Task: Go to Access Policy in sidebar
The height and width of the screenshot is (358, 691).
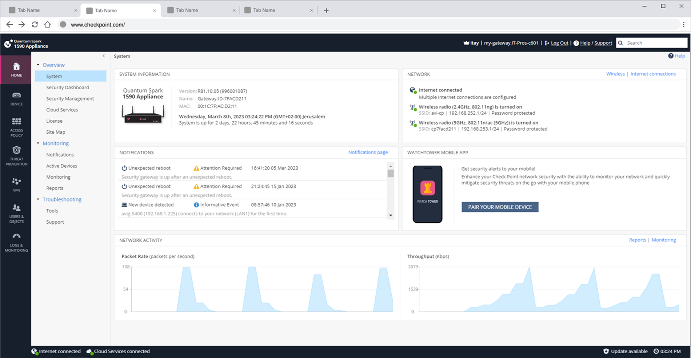Action: 16,122
